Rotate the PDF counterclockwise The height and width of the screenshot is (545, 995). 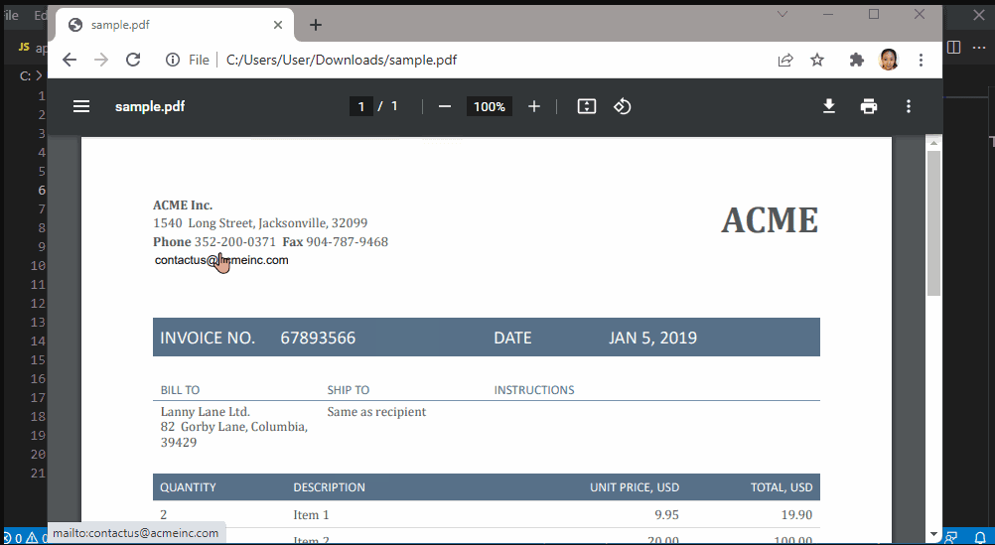pyautogui.click(x=623, y=106)
